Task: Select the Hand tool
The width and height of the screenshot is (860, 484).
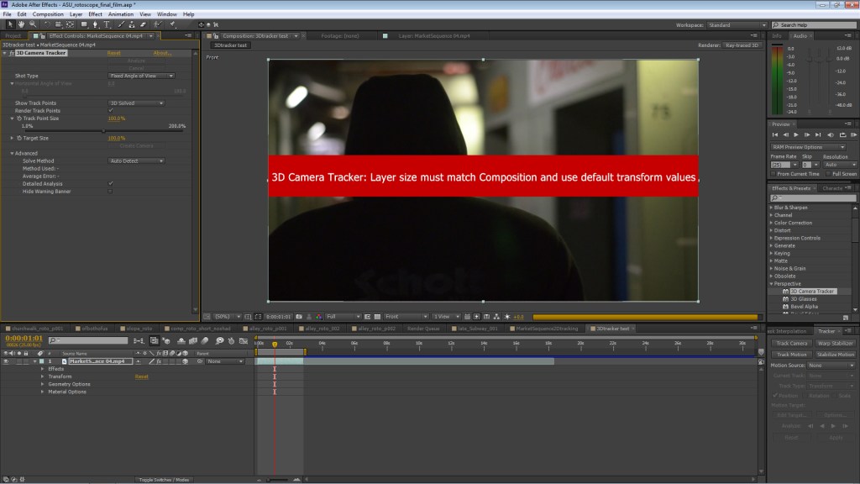Action: coord(22,24)
